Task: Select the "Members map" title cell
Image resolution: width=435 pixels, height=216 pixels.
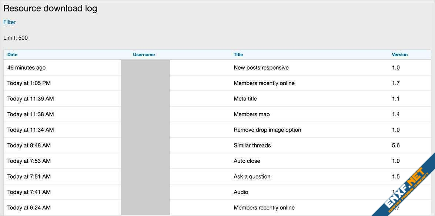Action: 251,114
